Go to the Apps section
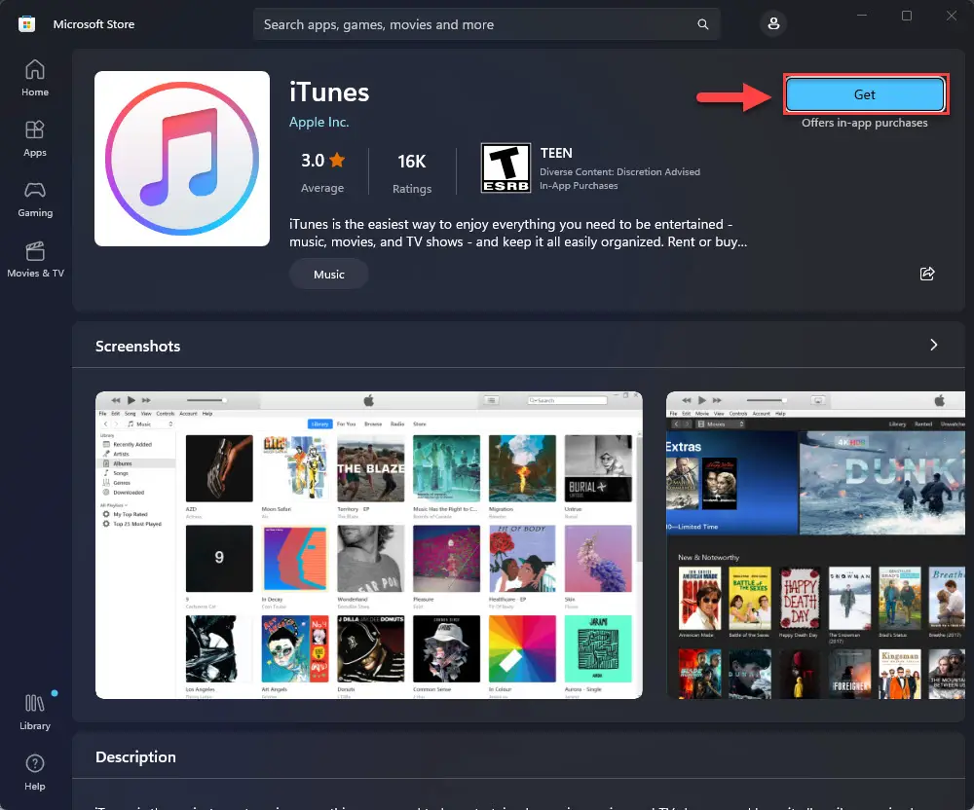974x810 pixels. (35, 138)
